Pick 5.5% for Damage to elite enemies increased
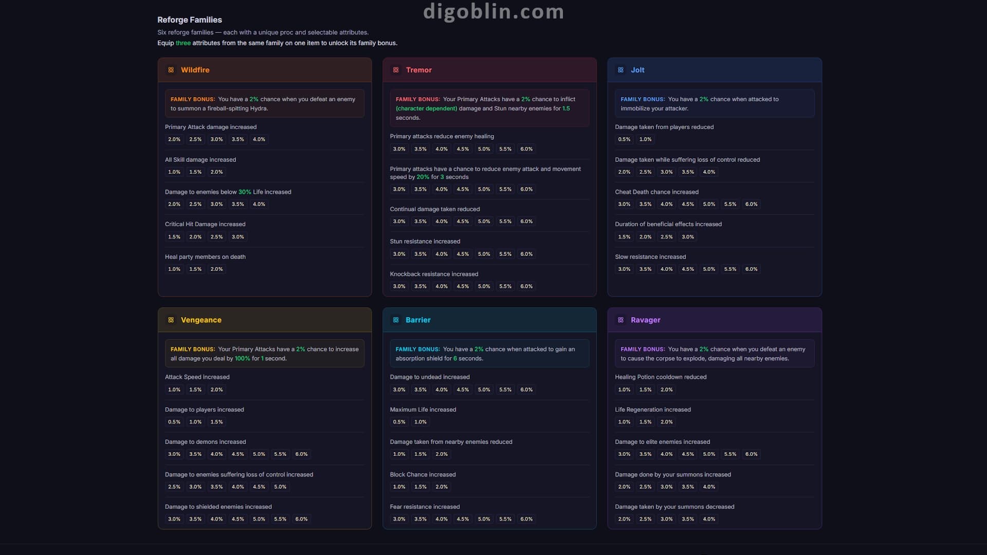This screenshot has width=987, height=555. 730,454
